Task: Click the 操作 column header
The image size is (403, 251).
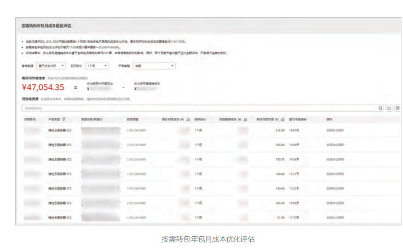Action: click(x=329, y=119)
